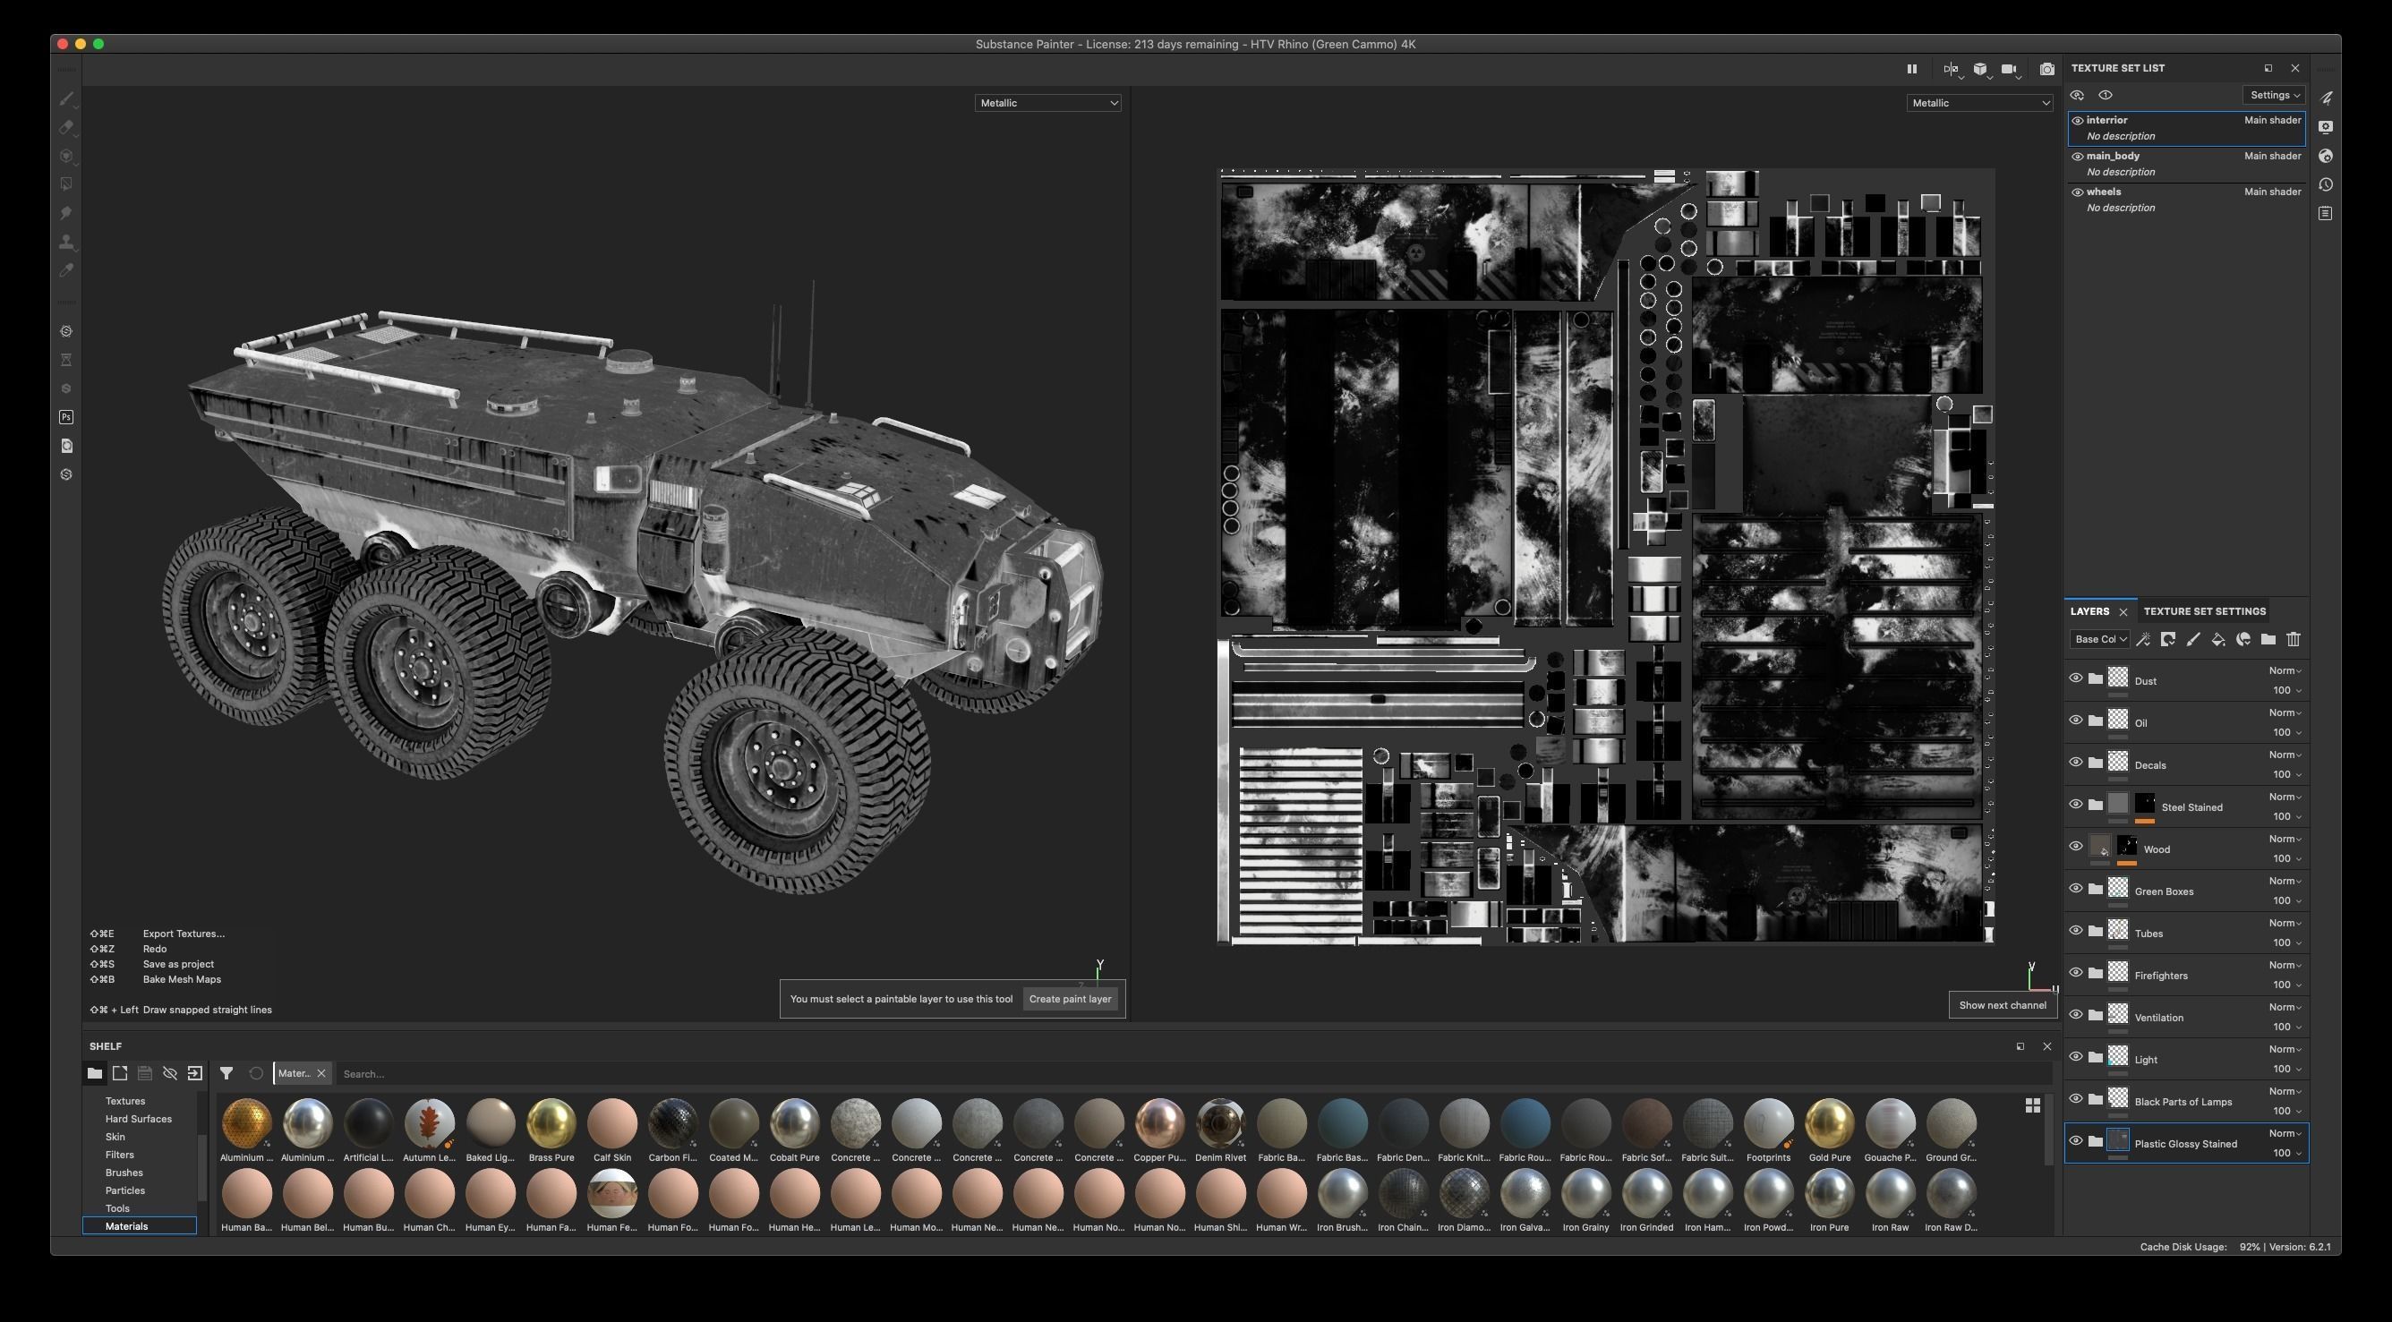The height and width of the screenshot is (1322, 2392).
Task: Open the Texture Set List Settings dropdown
Action: click(x=2273, y=95)
